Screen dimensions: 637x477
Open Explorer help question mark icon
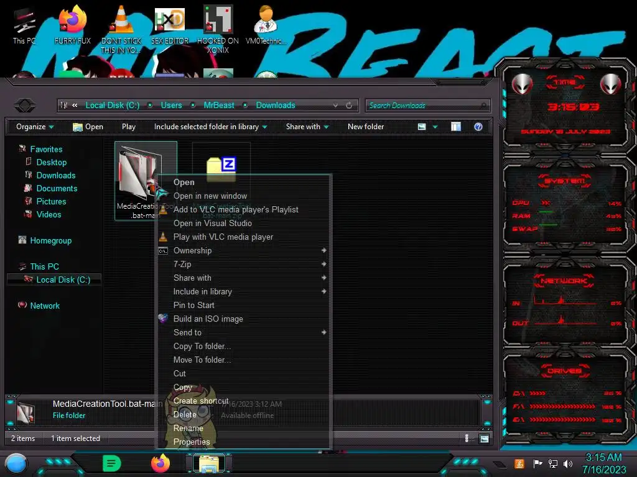coord(478,127)
